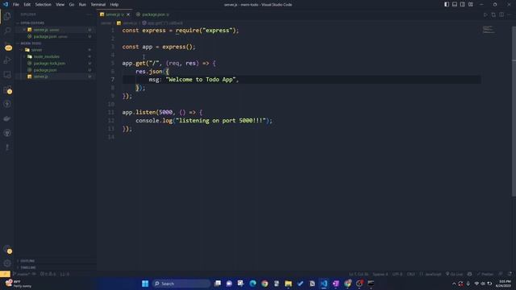
Task: Open Microsoft Edge from taskbar
Action: [252, 284]
